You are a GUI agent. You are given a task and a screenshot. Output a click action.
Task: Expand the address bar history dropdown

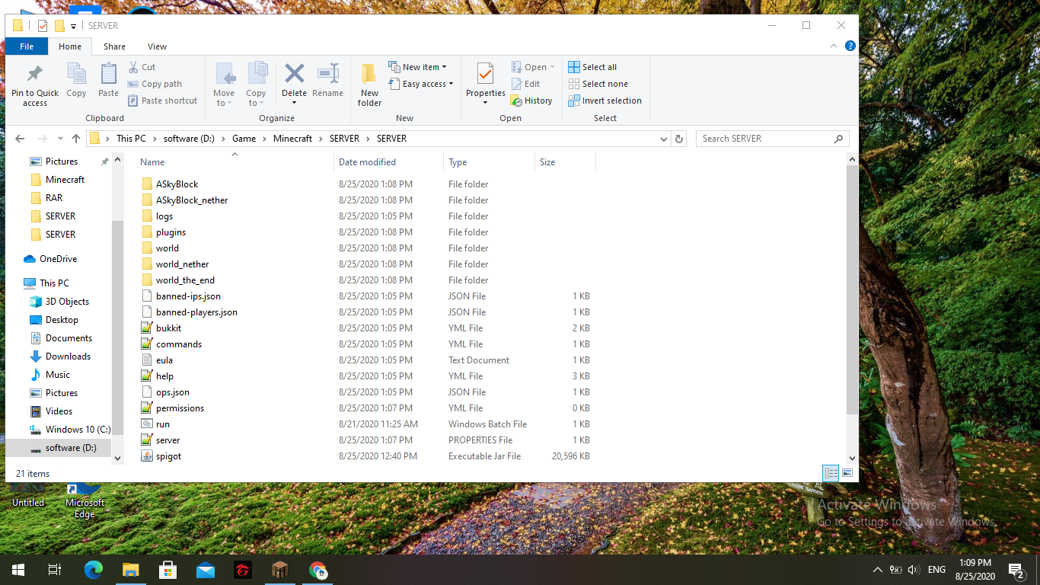pyautogui.click(x=664, y=139)
